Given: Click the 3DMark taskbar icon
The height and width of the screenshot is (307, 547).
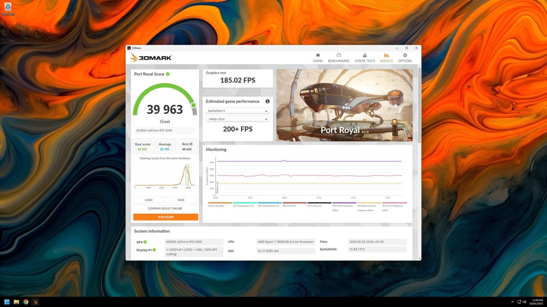Looking at the screenshot, I should (35, 302).
